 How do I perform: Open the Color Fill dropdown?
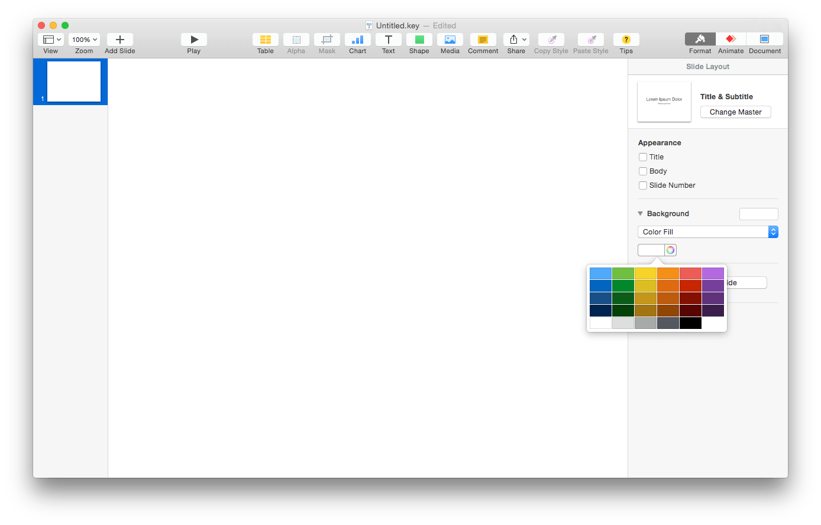tap(707, 231)
